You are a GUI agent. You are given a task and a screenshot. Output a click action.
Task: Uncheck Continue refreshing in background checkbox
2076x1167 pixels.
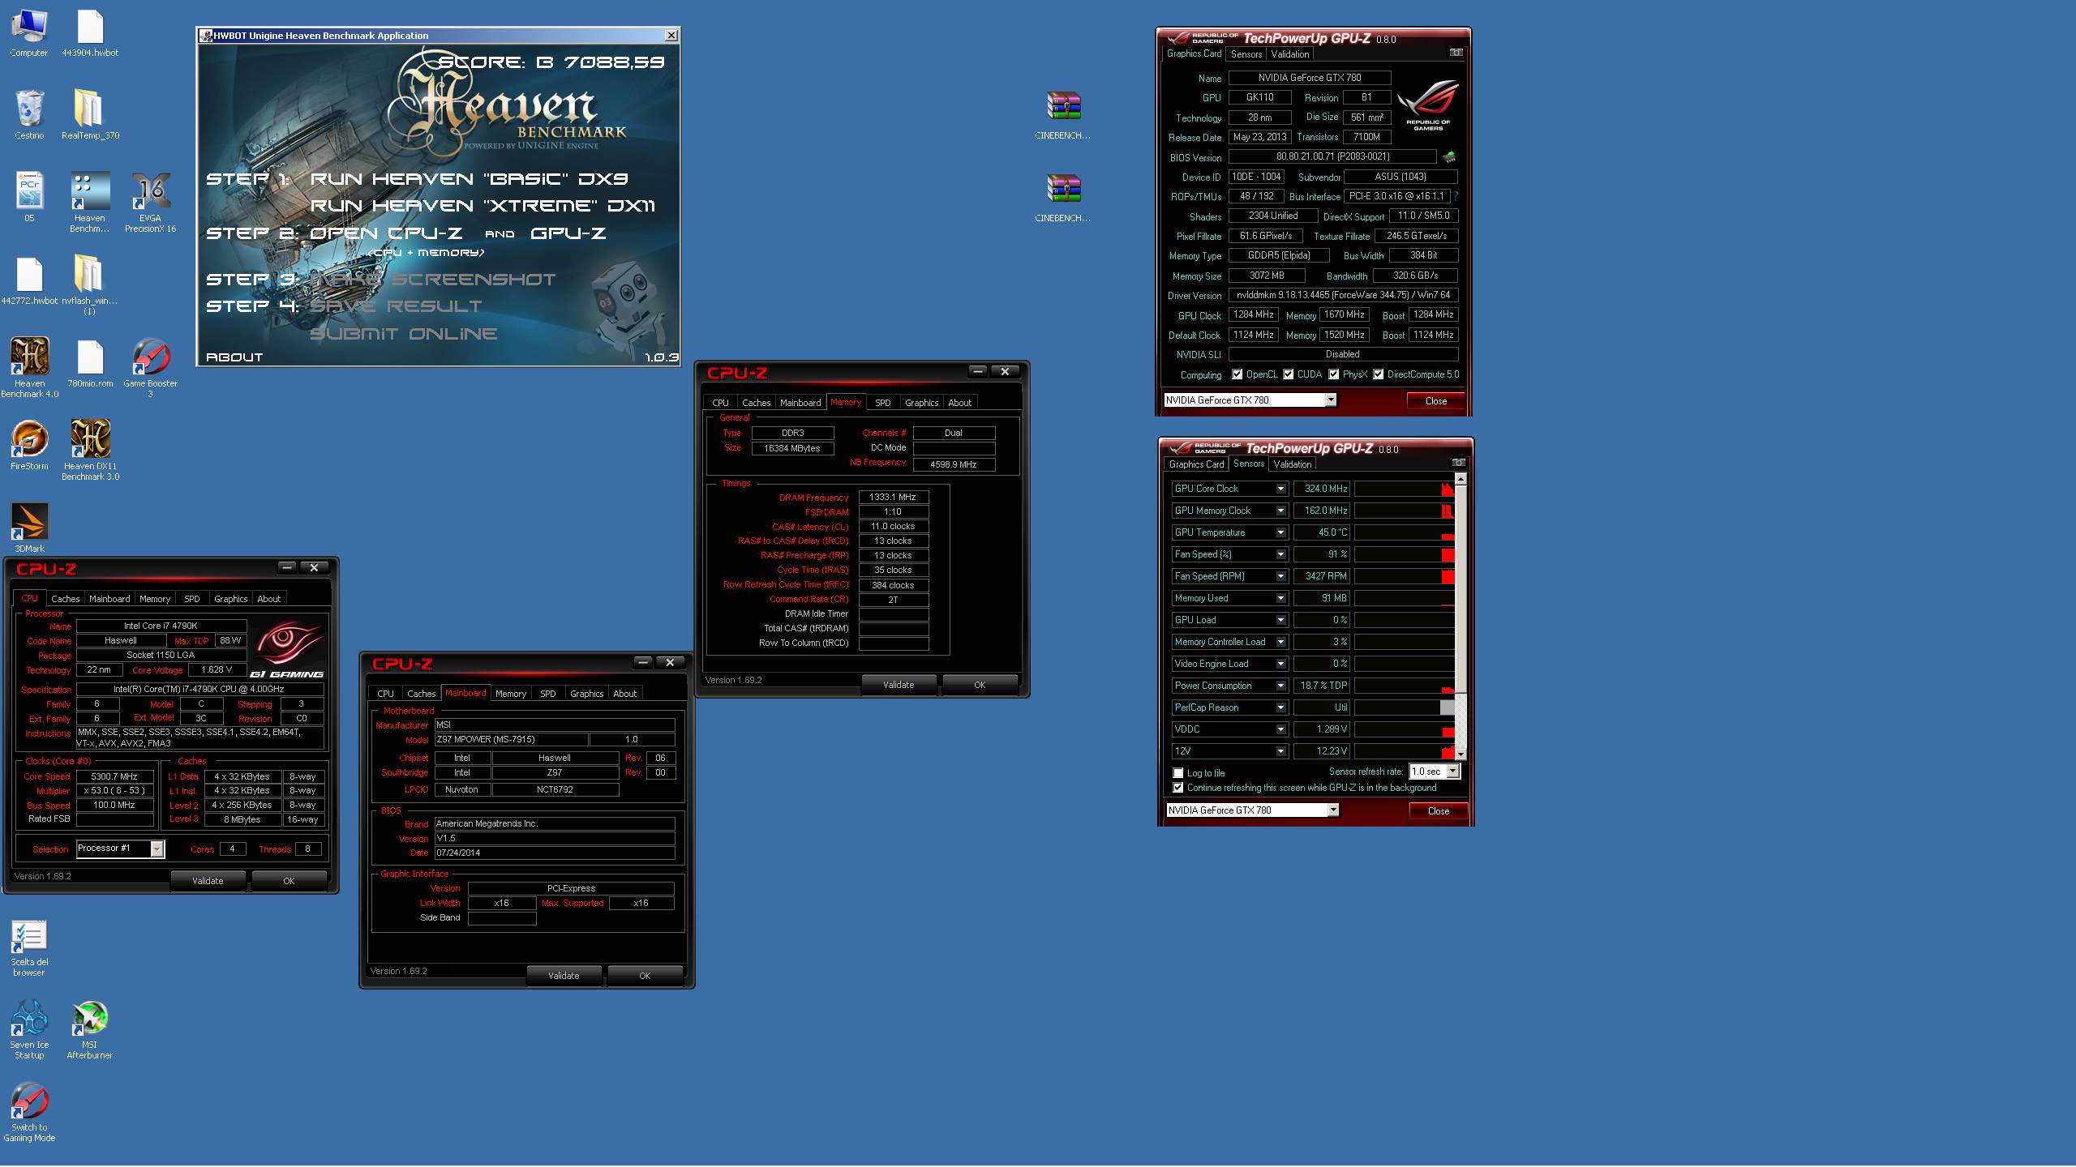[x=1177, y=788]
